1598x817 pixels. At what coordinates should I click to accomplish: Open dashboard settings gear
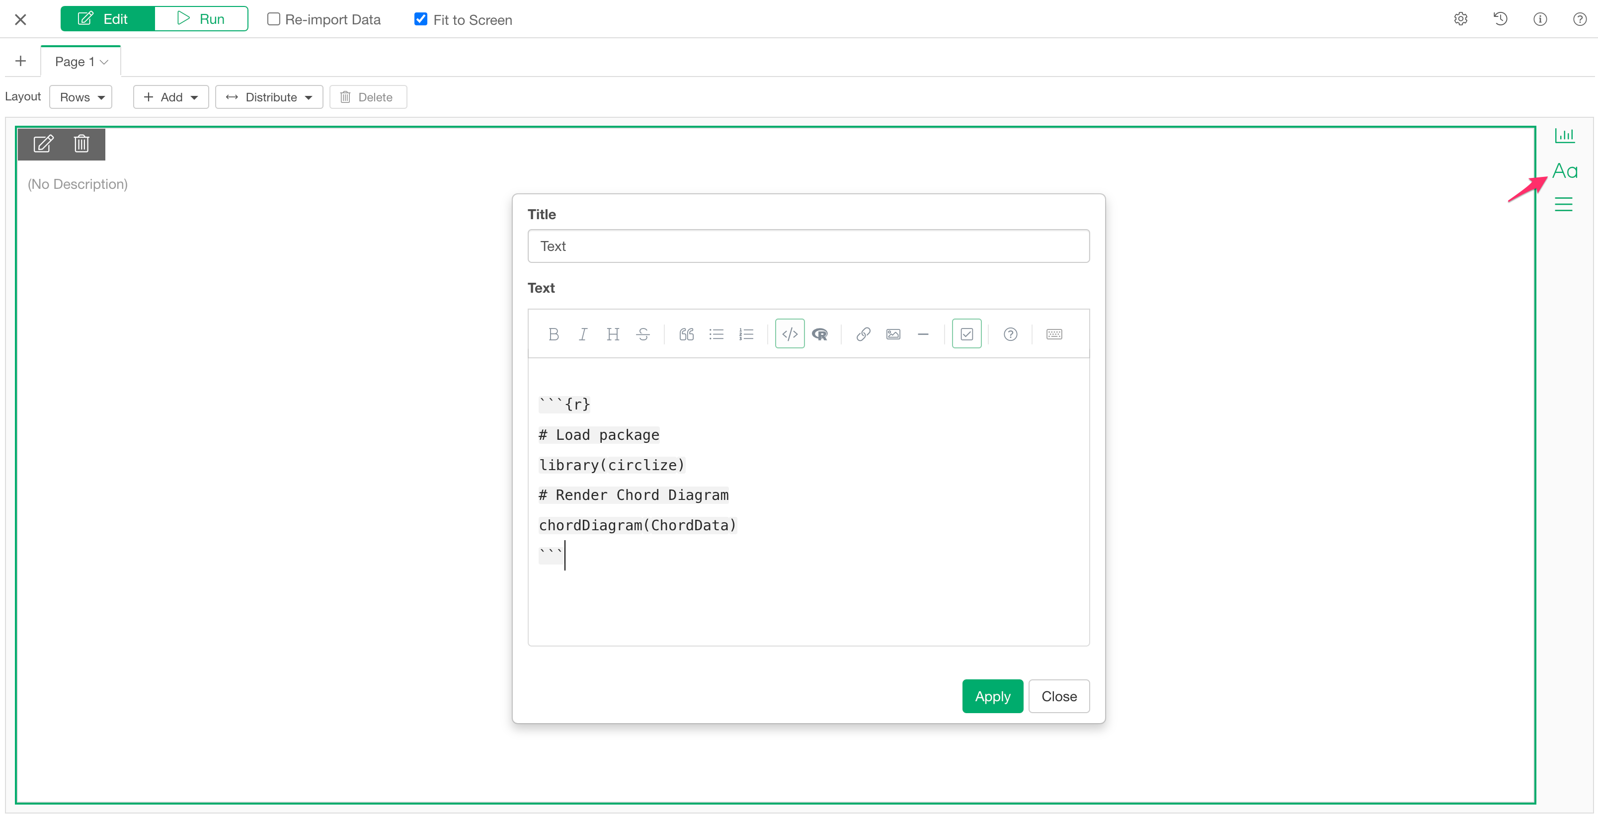1460,19
